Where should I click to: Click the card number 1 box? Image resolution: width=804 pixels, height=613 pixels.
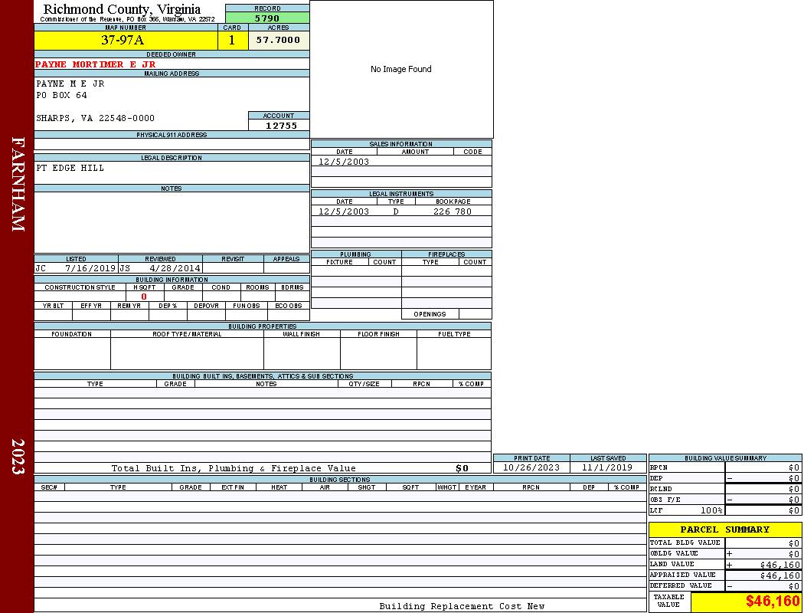tap(232, 41)
